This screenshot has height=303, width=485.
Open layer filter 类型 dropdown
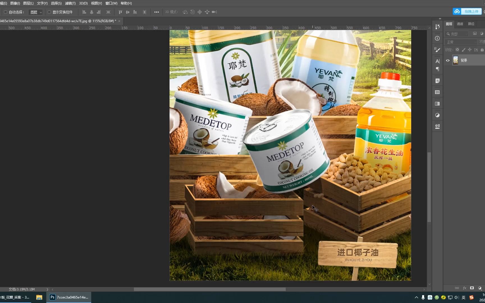click(x=457, y=34)
